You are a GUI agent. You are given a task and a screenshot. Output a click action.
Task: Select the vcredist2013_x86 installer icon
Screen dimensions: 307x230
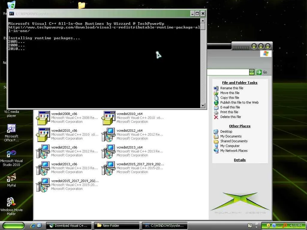point(43,168)
